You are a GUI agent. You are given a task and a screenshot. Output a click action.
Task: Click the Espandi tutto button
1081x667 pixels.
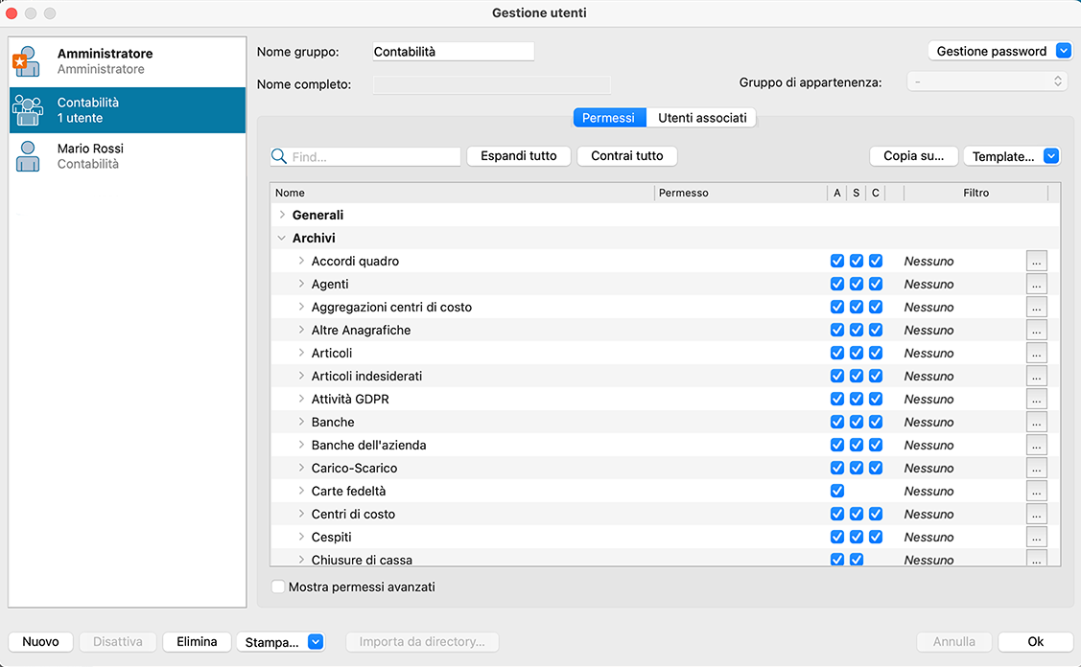518,156
